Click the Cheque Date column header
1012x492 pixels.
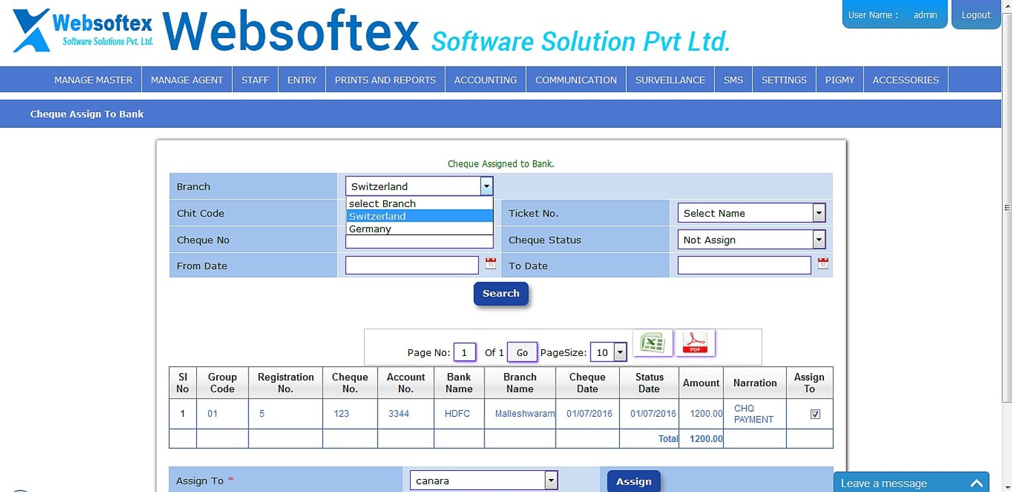coord(587,383)
